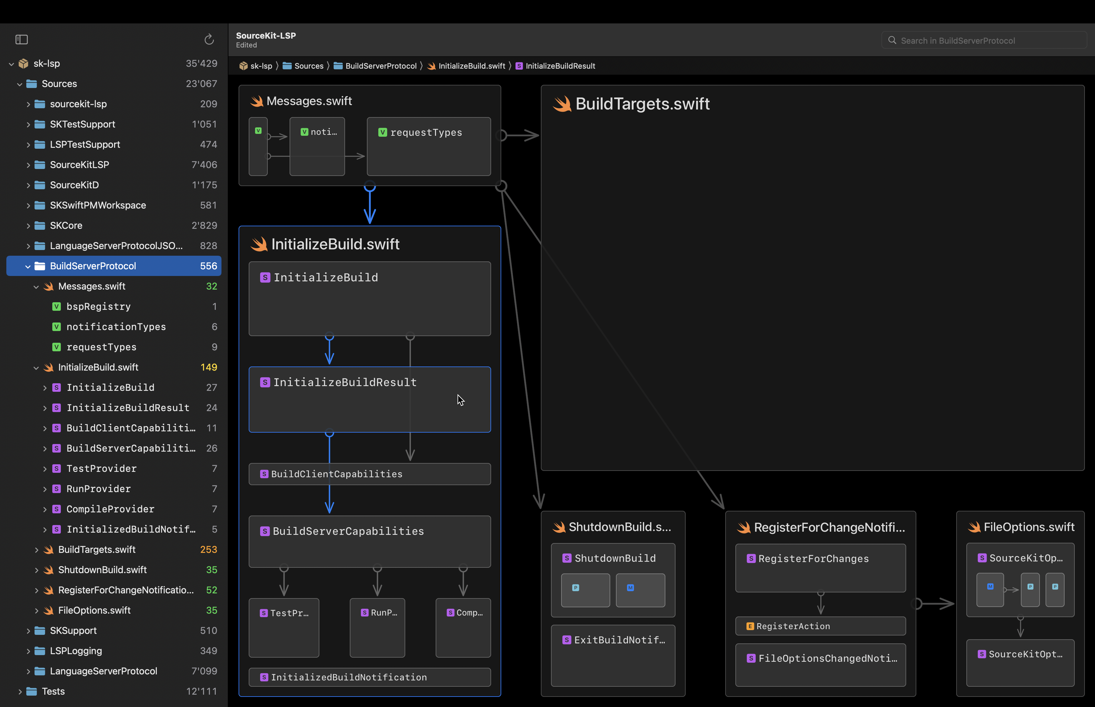
Task: Select CompileProvider row in sidebar
Action: pyautogui.click(x=114, y=509)
